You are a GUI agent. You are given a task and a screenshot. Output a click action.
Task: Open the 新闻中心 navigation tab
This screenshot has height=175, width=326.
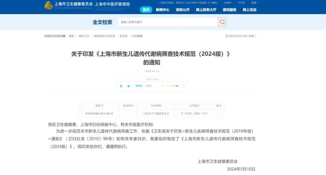tap(163, 10)
